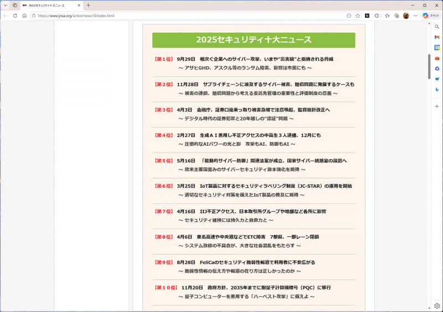Open the Settings and more menu
443x312 pixels.
pos(415,16)
